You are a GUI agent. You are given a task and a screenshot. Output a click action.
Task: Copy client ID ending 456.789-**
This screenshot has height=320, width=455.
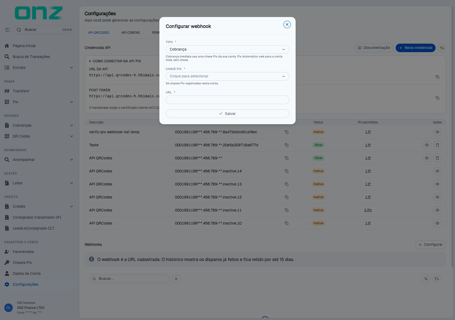coord(287,158)
